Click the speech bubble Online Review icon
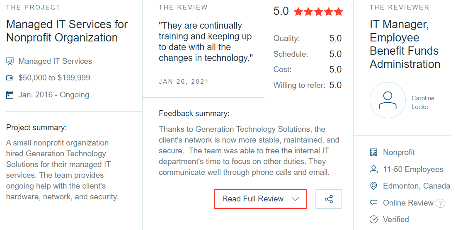The image size is (458, 230). pos(373,203)
